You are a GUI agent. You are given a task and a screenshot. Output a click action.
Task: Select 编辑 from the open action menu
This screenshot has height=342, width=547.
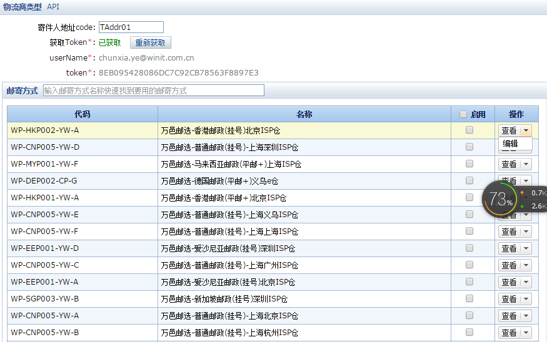[x=511, y=144]
